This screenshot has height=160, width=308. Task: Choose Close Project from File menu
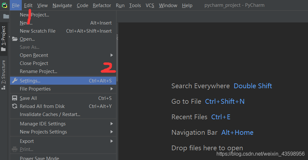pyautogui.click(x=34, y=63)
